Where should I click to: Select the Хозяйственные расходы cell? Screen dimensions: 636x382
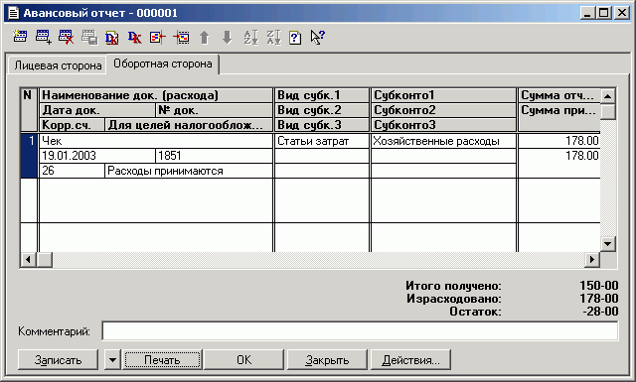coord(443,141)
